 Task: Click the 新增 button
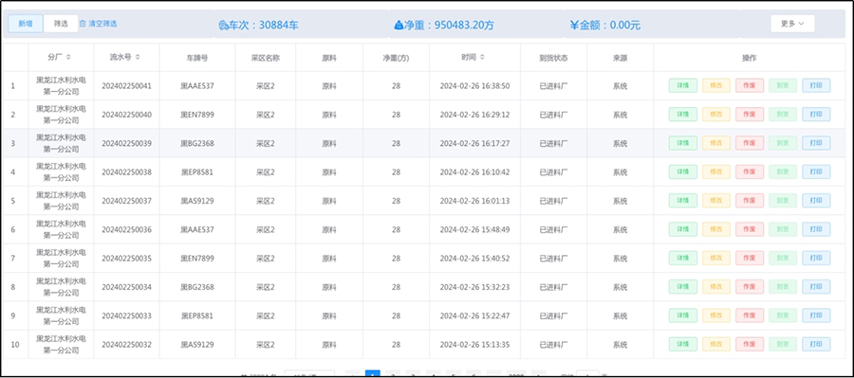pos(26,24)
